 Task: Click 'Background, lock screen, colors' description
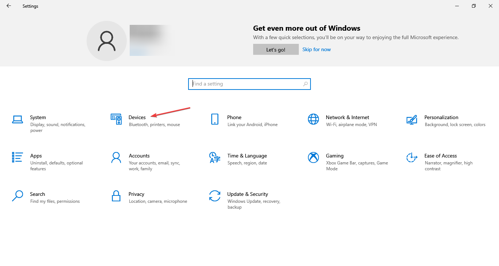click(455, 125)
